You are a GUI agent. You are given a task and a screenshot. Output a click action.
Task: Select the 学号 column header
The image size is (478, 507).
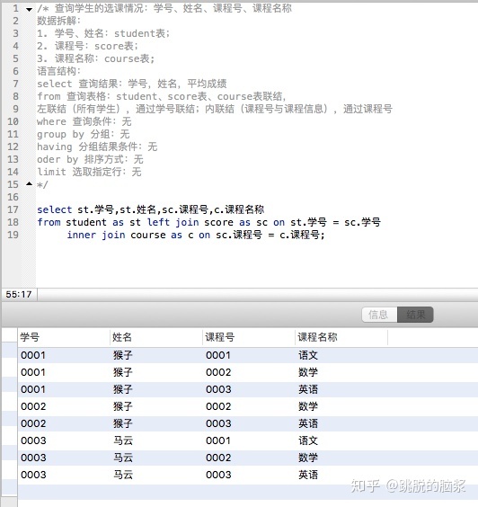point(64,337)
